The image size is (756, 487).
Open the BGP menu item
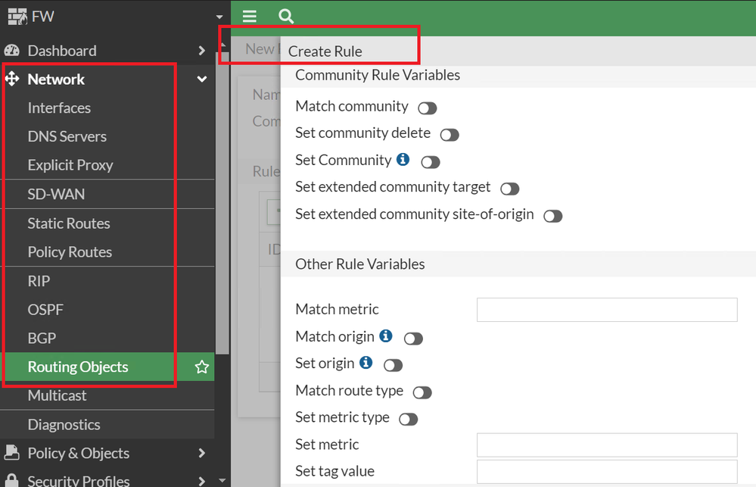click(x=42, y=339)
